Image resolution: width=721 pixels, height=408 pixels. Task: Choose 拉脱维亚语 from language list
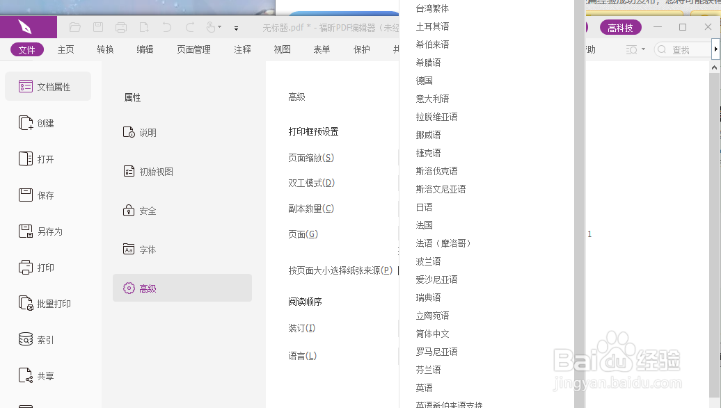coord(436,117)
